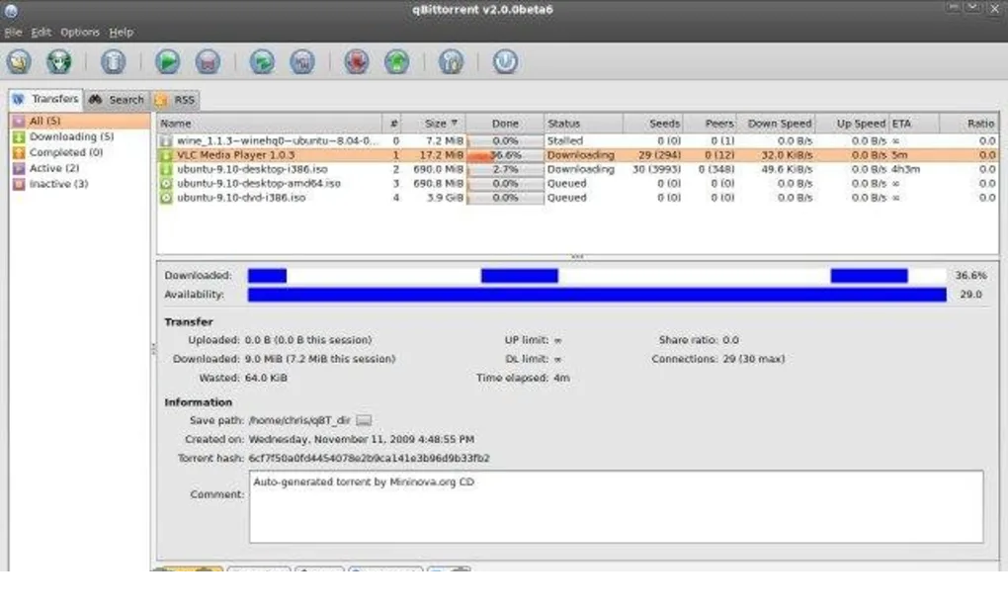This screenshot has height=610, width=1008.
Task: Click the Open torrent file toolbar icon
Action: 19,61
